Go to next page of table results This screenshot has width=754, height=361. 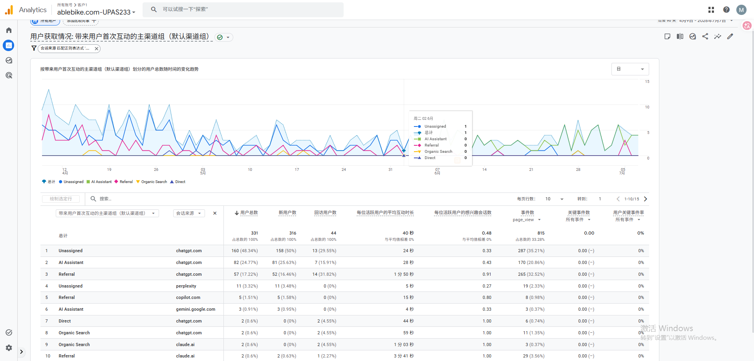(x=645, y=199)
